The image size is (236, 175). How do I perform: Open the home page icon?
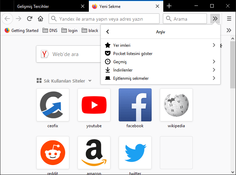point(40,19)
